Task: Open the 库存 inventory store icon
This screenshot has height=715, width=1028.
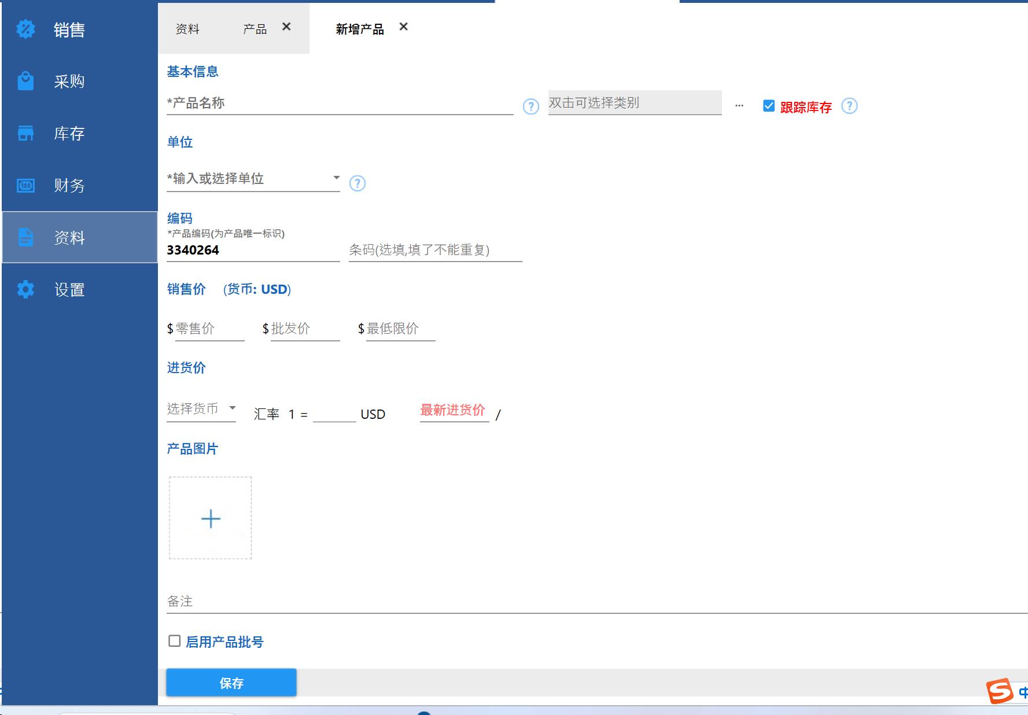Action: (25, 133)
